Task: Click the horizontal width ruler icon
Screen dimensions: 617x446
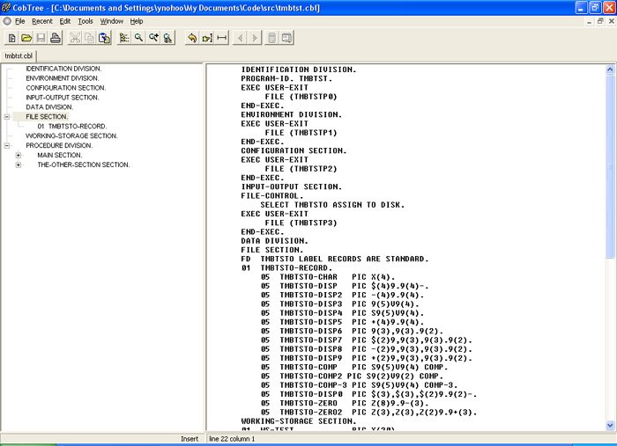Action: (222, 38)
